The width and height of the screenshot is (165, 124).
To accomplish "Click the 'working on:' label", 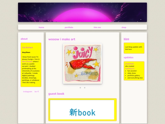I will click(x=130, y=69).
